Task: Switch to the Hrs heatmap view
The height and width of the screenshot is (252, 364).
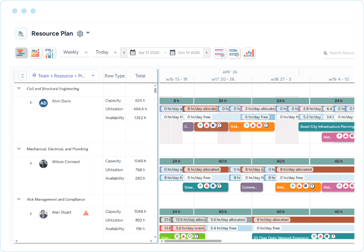Action: (35, 53)
